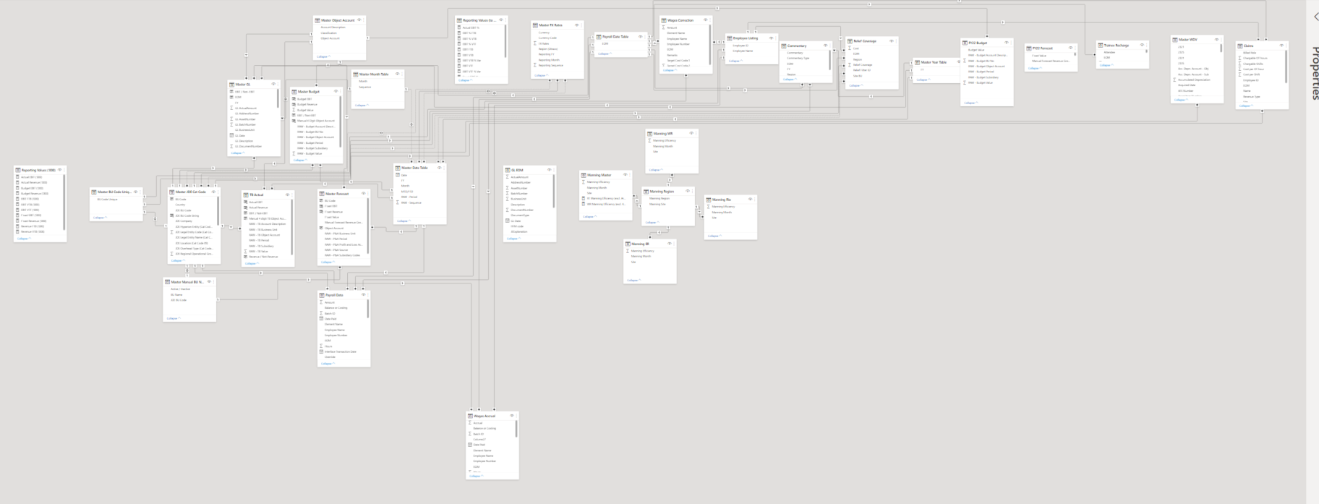Select the Commentary table icon

coord(784,46)
